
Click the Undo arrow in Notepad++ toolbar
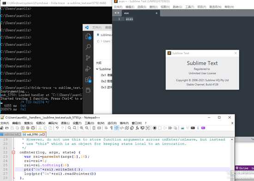click(57, 128)
